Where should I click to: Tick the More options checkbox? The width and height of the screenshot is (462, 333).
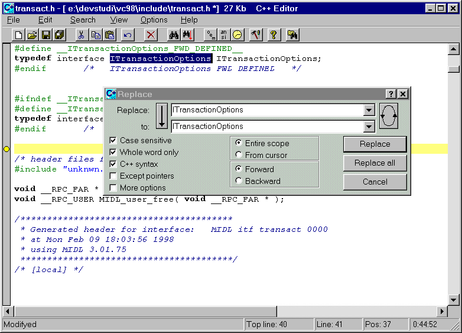pos(113,188)
